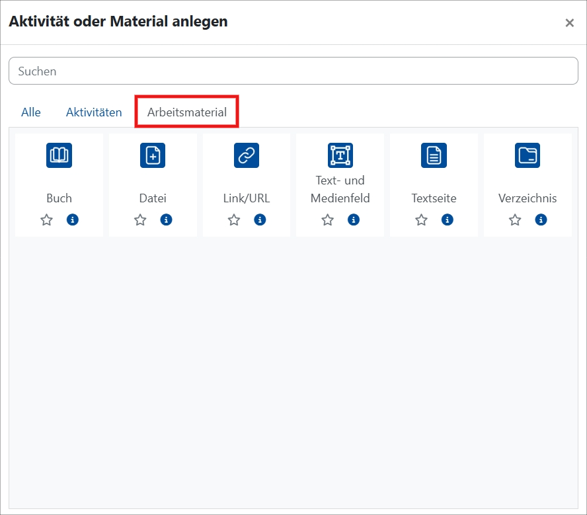587x515 pixels.
Task: Favorite the Link/URL resource
Action: 233,219
